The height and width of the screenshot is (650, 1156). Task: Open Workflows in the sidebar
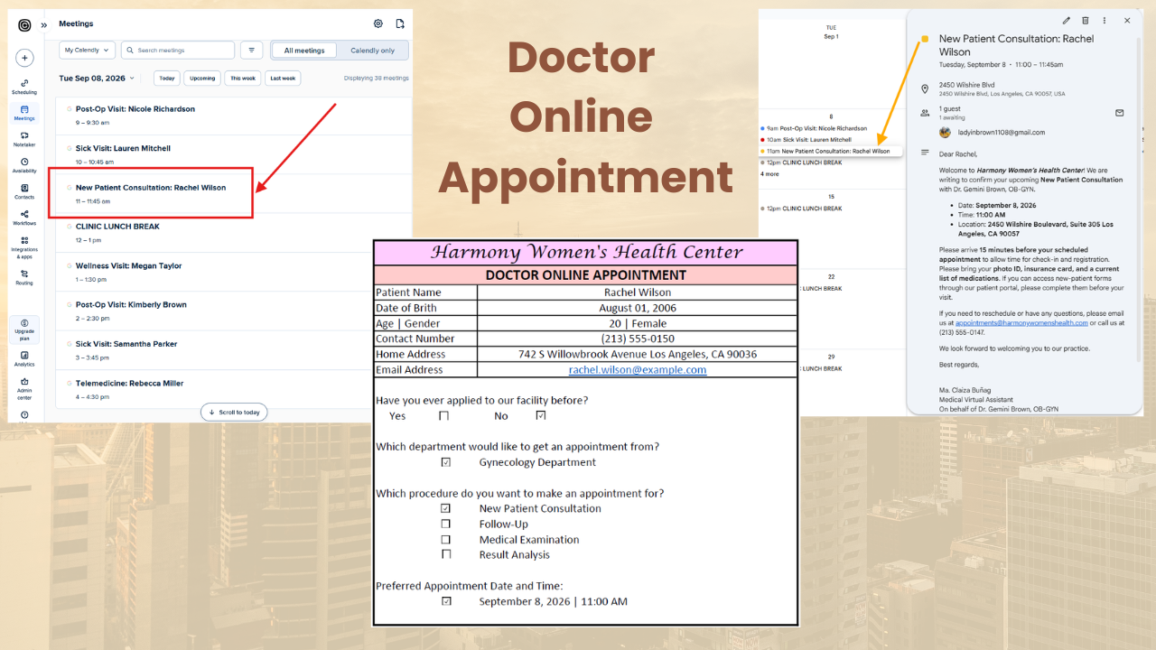[x=24, y=218]
